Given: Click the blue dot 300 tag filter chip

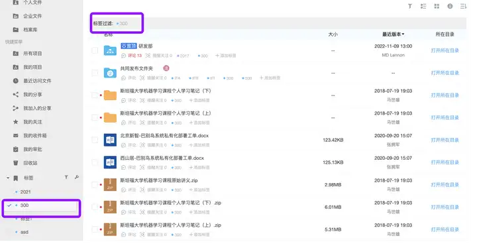Looking at the screenshot, I should click(x=122, y=23).
